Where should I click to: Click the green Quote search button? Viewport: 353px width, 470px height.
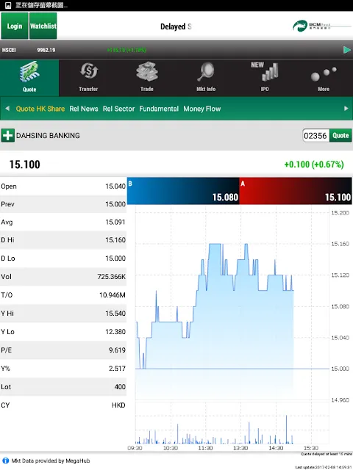click(340, 135)
